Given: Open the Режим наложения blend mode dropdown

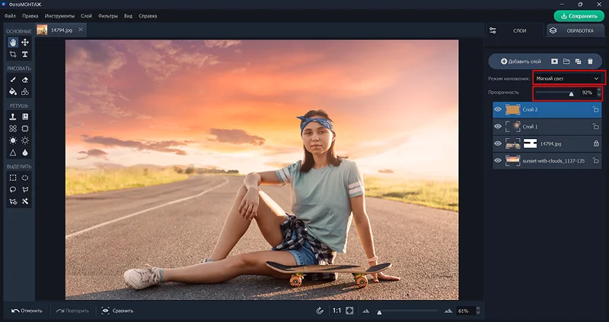Looking at the screenshot, I should click(567, 79).
